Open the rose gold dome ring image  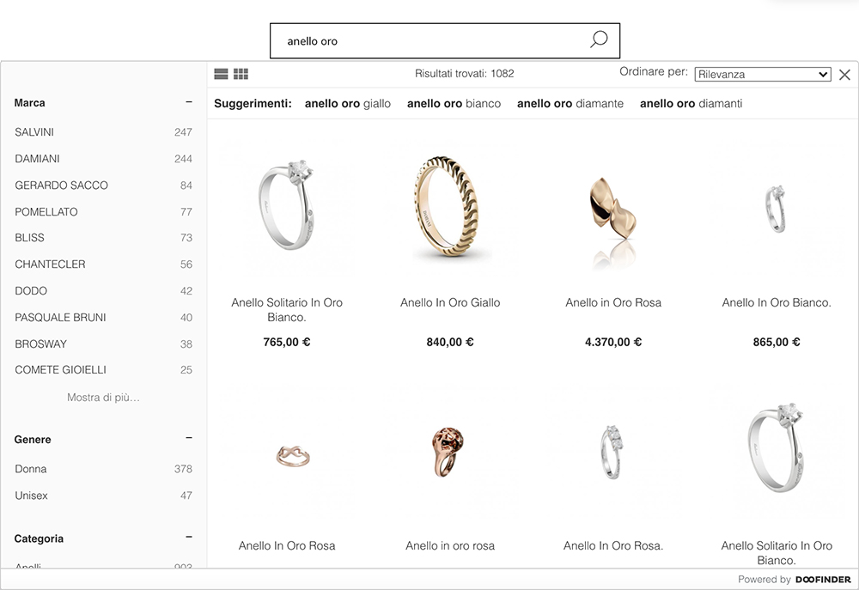pyautogui.click(x=448, y=452)
